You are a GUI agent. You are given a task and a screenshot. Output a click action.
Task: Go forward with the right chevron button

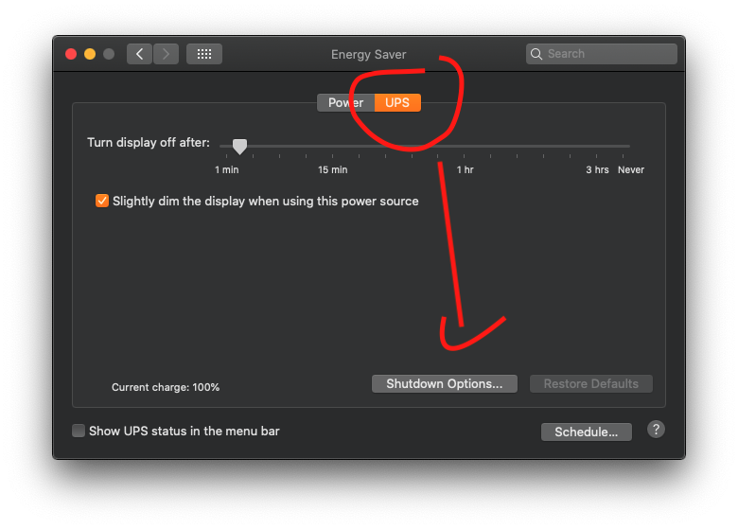tap(166, 54)
